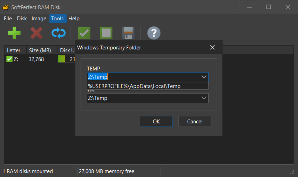Viewport: 298px width, 177px height.
Task: Select the 32,768 size cell
Action: [x=36, y=59]
